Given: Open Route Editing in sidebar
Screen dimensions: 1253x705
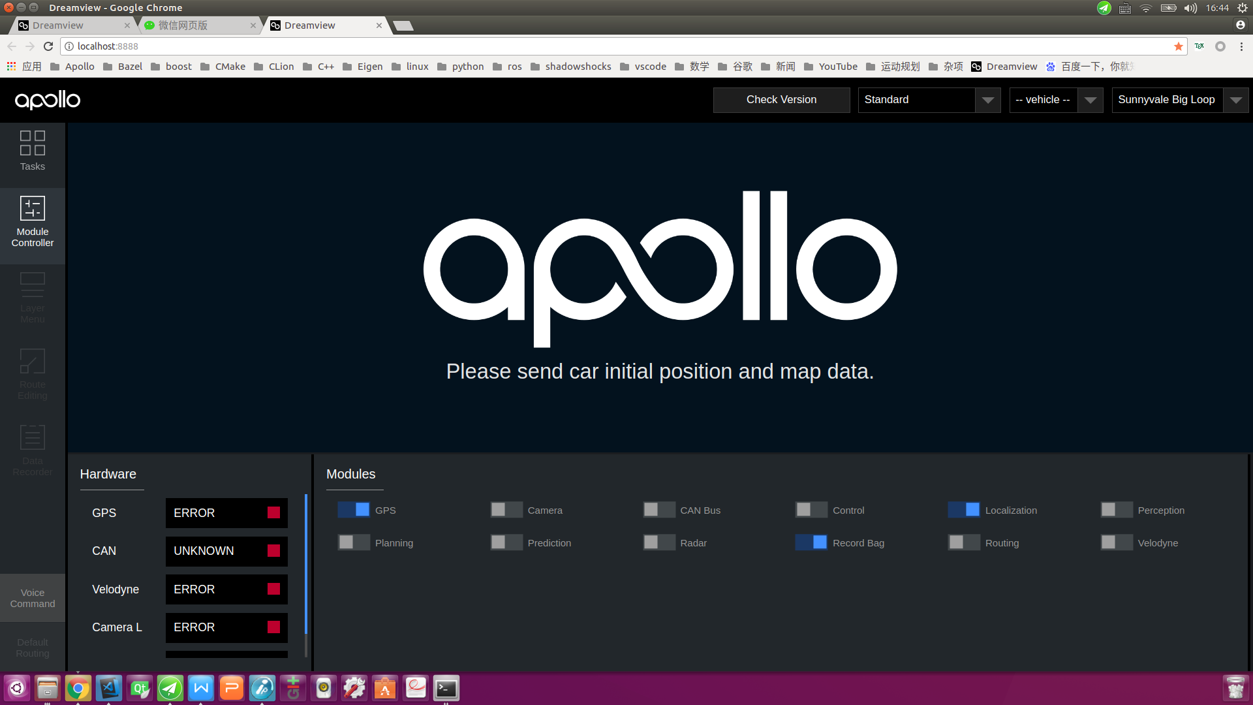Looking at the screenshot, I should (x=32, y=374).
